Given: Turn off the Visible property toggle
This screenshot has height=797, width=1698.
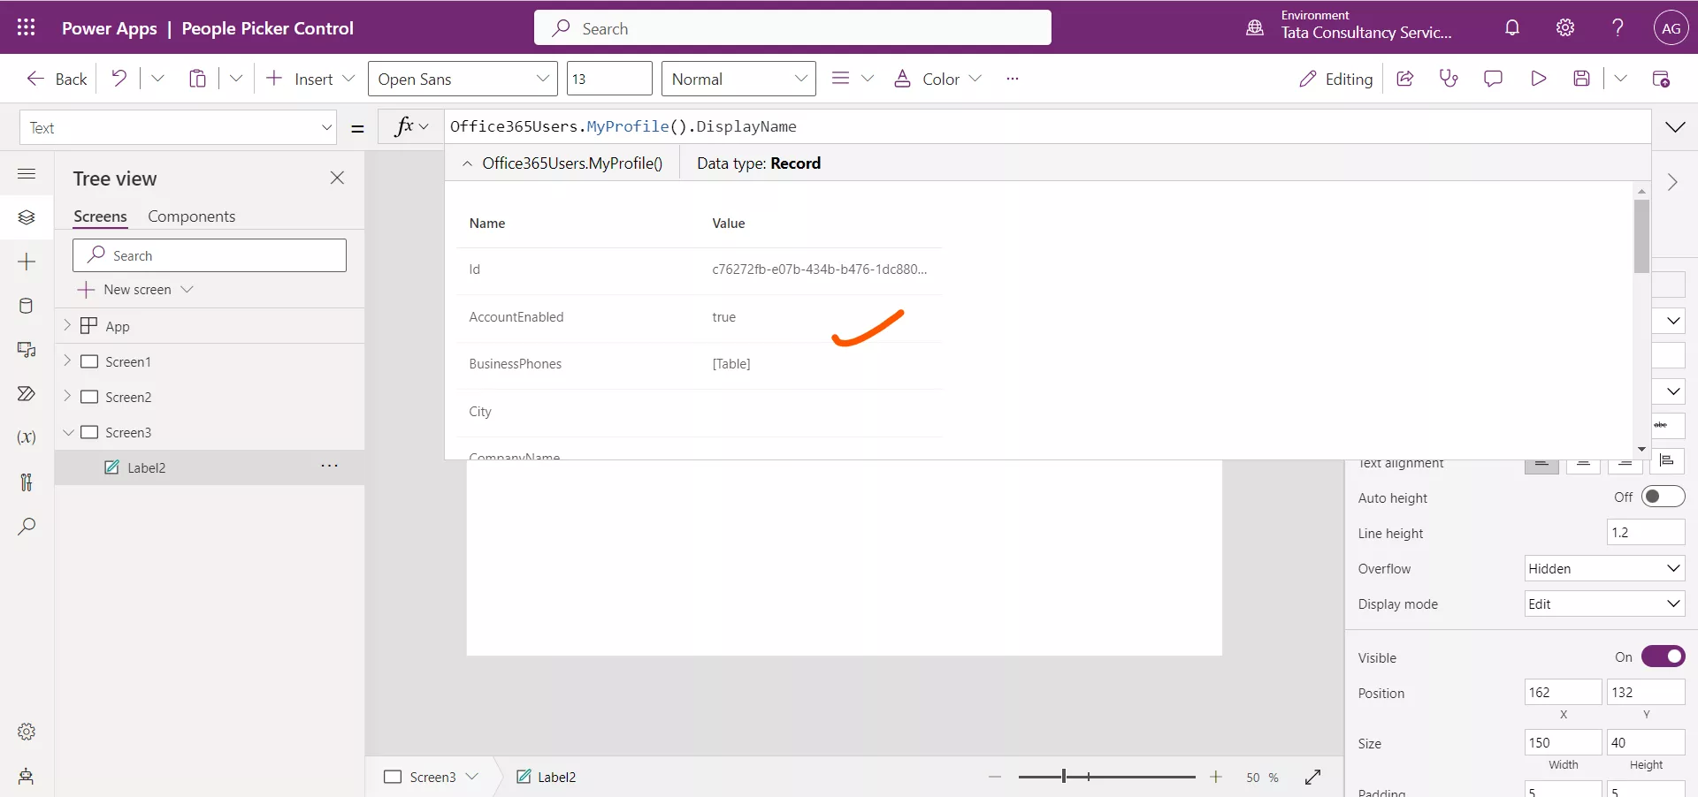Looking at the screenshot, I should pos(1664,657).
